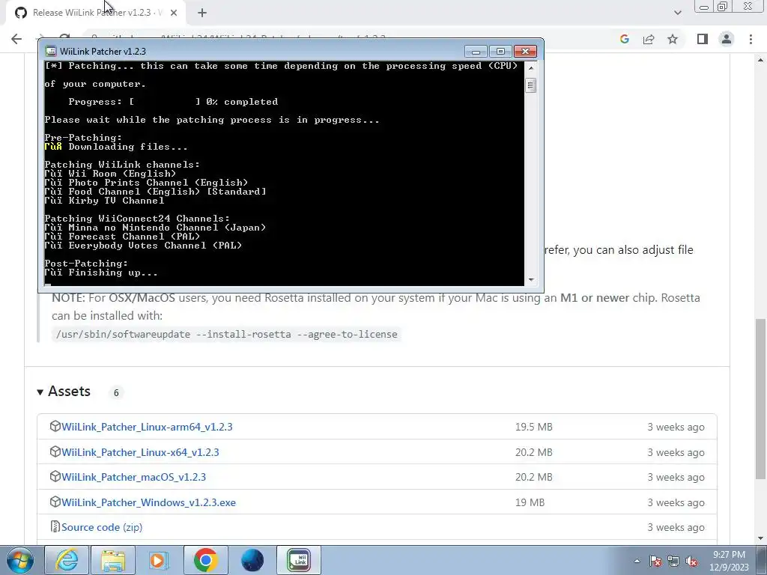The image size is (767, 575).
Task: Open network status icon in system tray
Action: coord(673,561)
